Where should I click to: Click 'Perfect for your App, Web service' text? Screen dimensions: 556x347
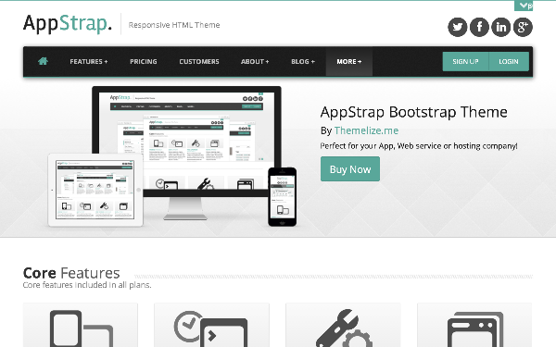[381, 146]
